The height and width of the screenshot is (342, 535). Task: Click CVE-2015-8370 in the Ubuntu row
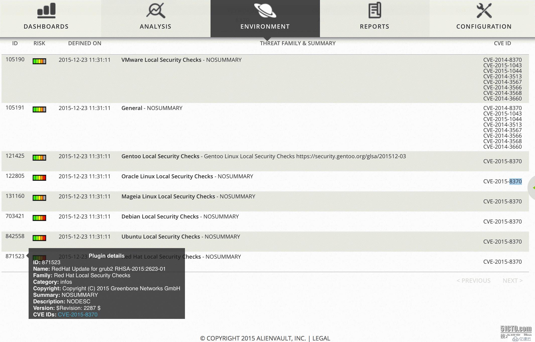(502, 242)
